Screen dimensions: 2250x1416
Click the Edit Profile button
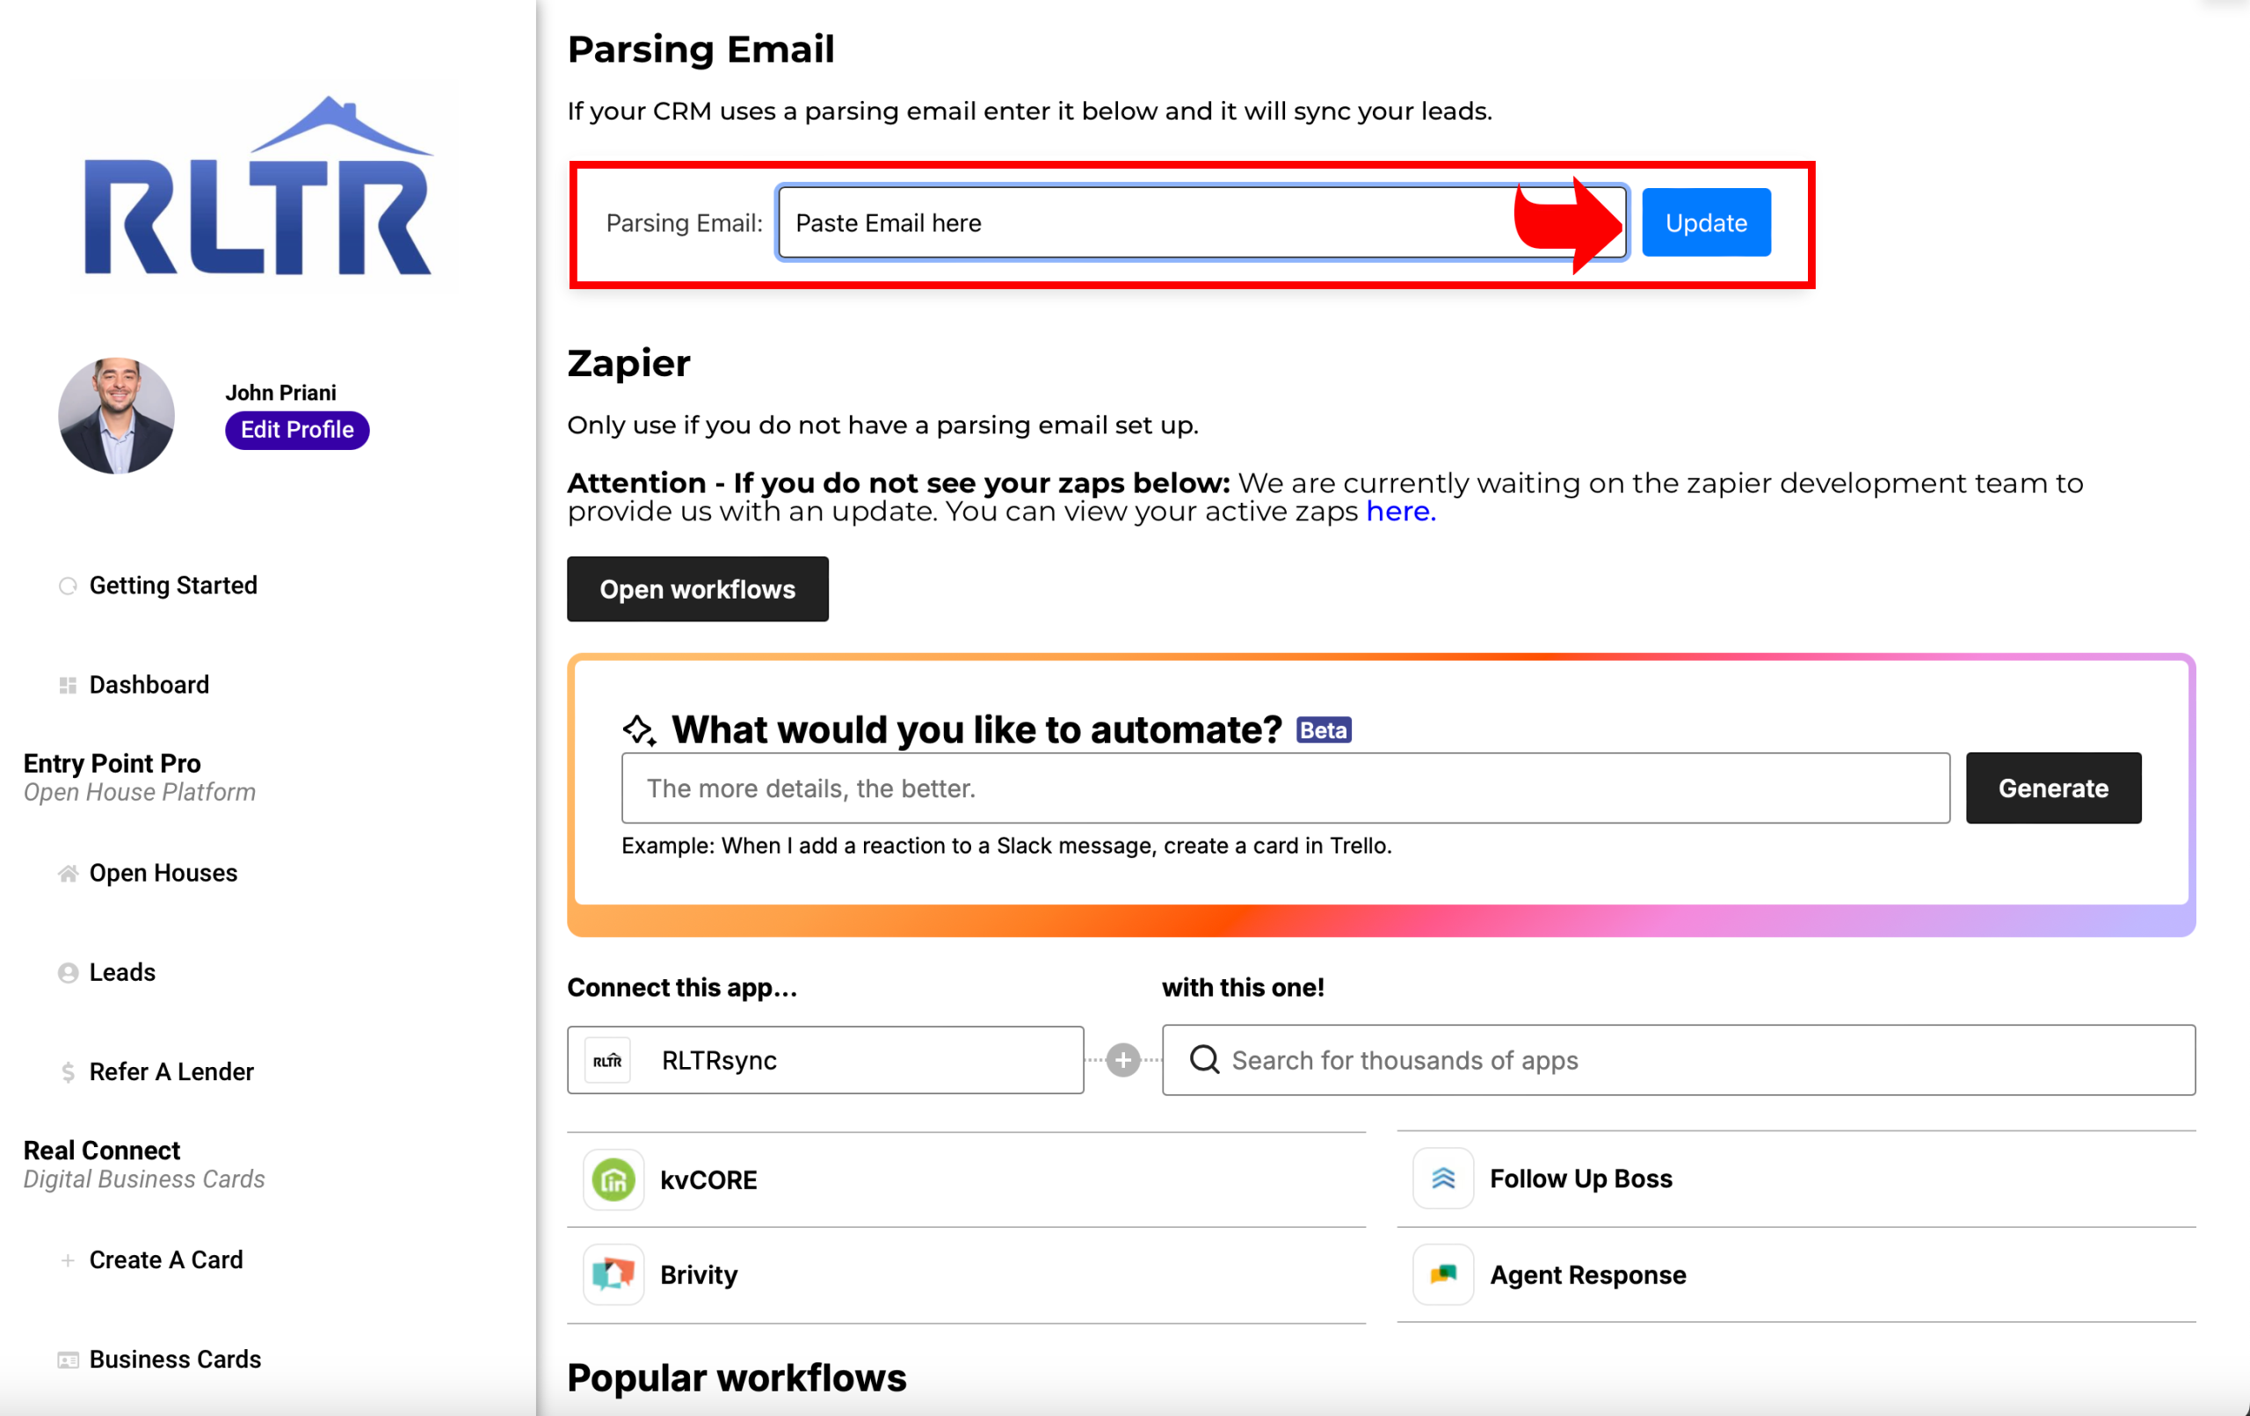point(297,430)
